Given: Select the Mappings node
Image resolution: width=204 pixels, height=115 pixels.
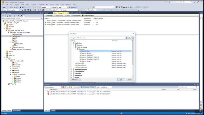Looking at the screenshot, I should point(13,84).
